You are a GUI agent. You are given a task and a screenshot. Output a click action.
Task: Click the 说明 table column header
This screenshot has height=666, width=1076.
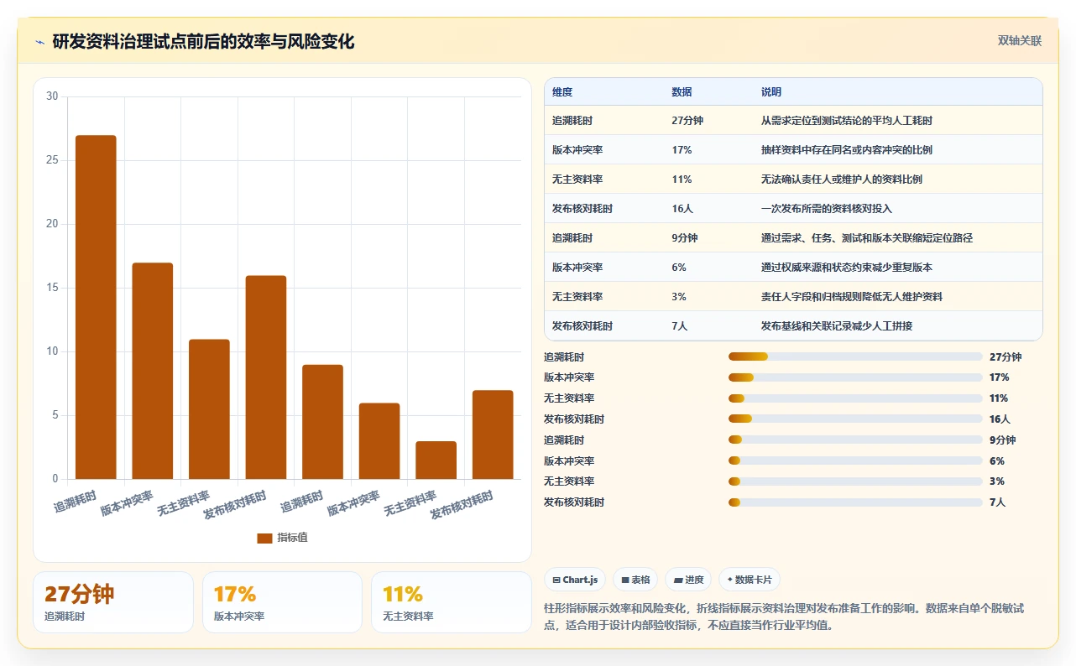point(771,92)
